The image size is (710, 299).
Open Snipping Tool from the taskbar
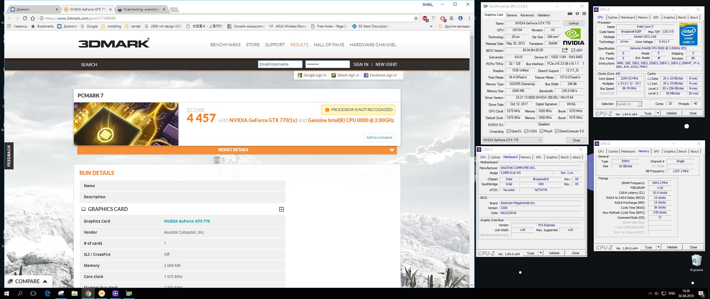tap(61, 293)
